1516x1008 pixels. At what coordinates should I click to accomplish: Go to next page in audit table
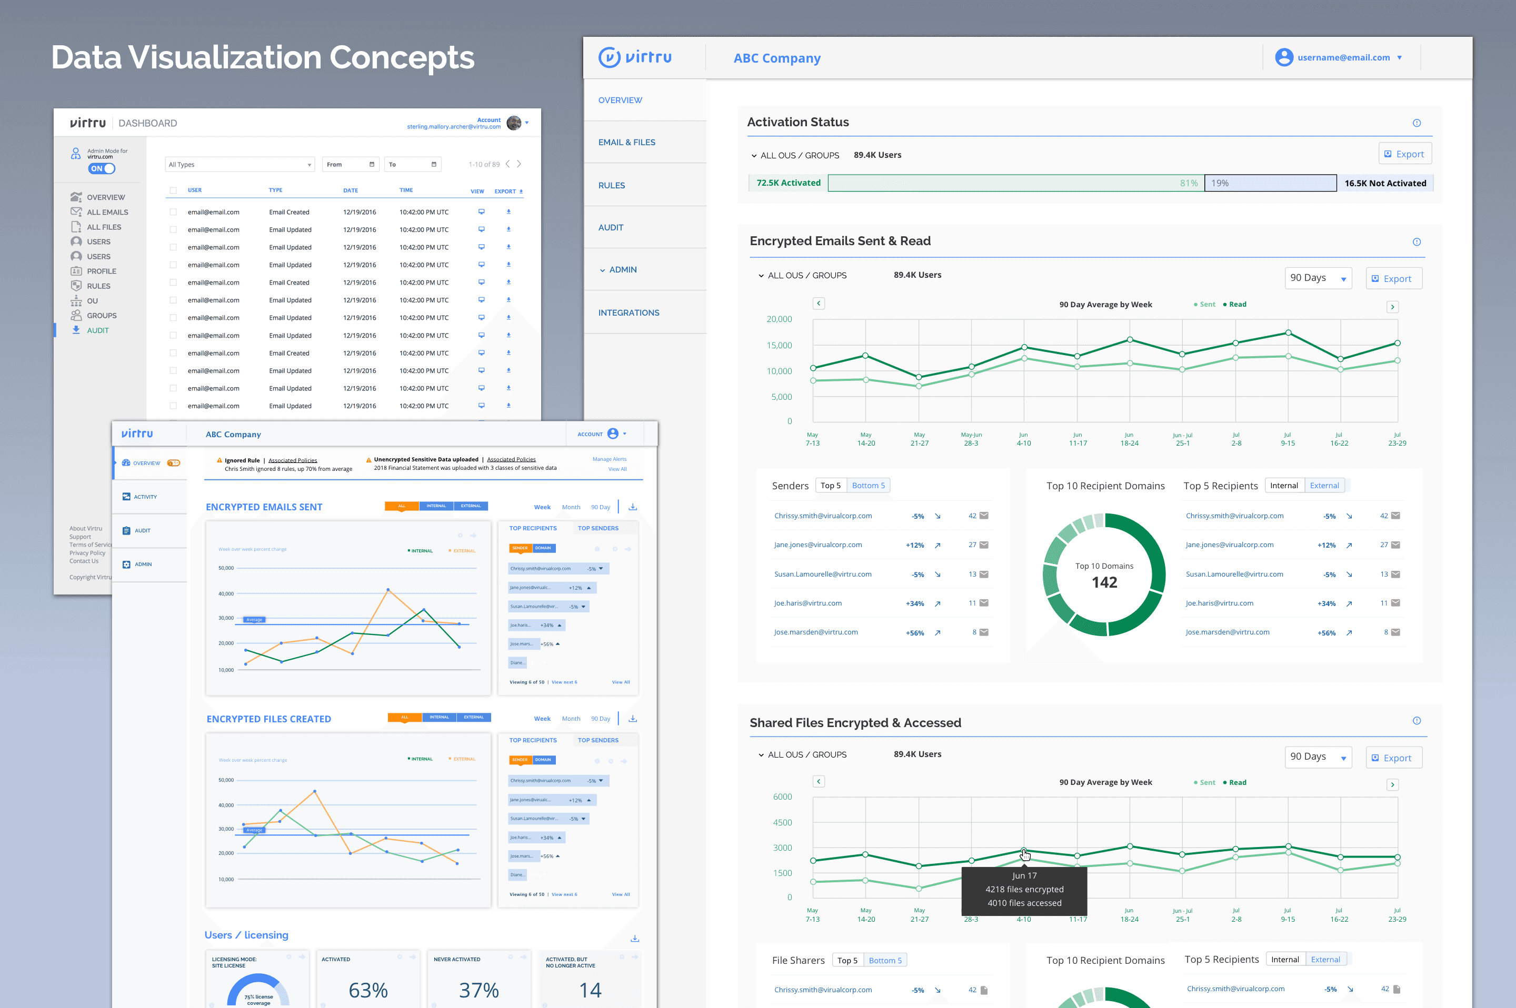click(x=519, y=164)
